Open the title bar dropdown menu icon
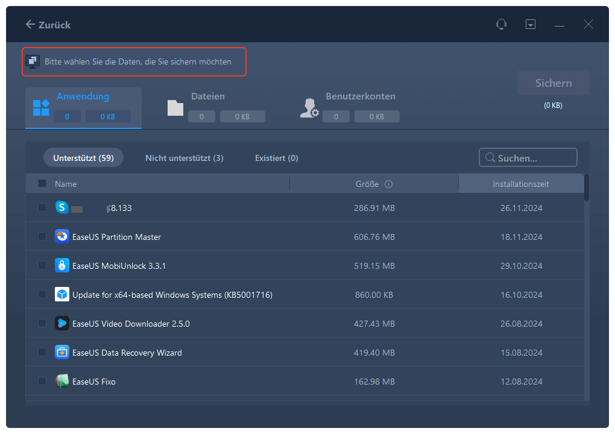 [530, 24]
